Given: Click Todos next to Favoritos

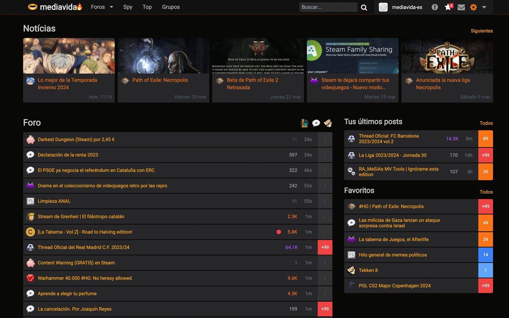Looking at the screenshot, I should tap(486, 192).
